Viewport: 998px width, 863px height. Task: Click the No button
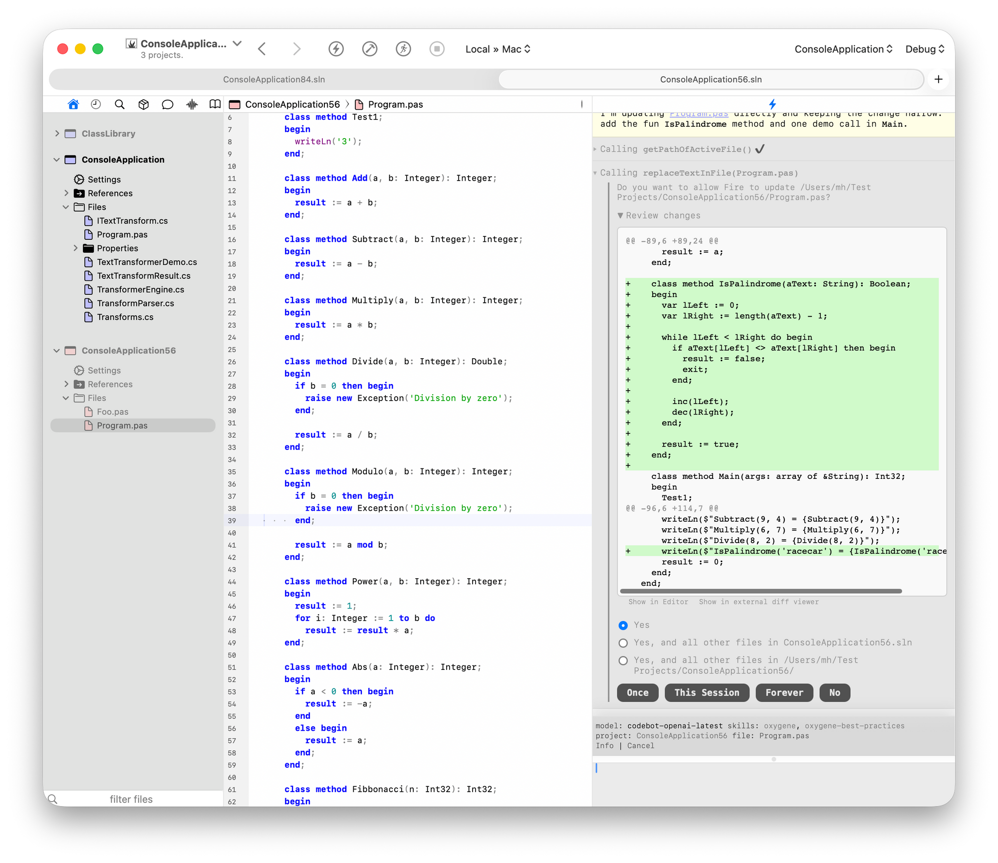(x=835, y=692)
